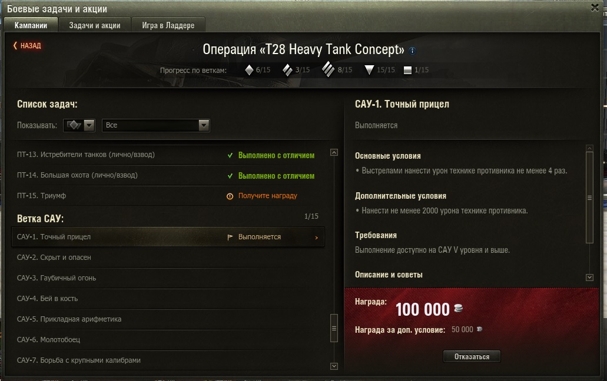Screen dimensions: 607x381
Task: Select heavy tank branch icon showing 8/15
Action: coord(328,69)
